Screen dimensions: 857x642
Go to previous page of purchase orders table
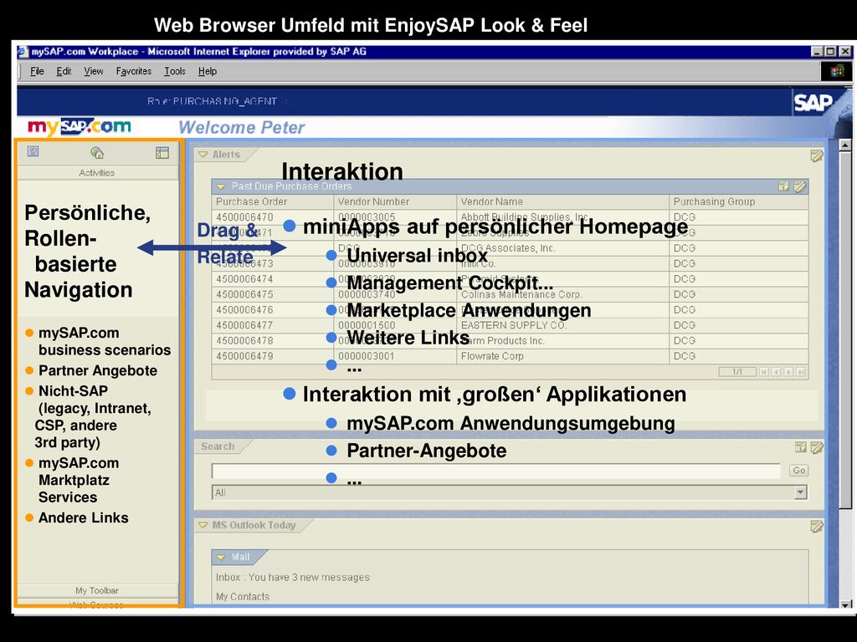776,372
